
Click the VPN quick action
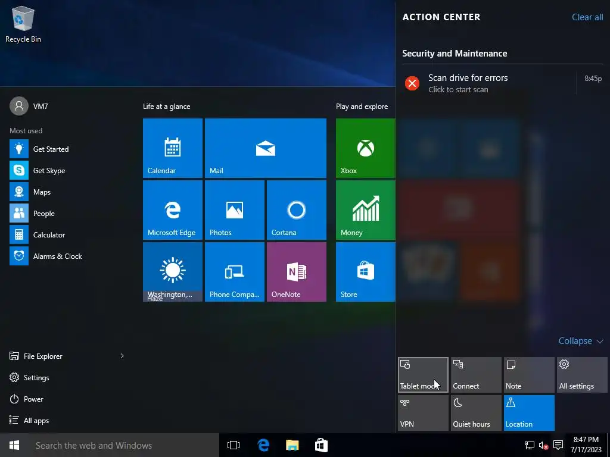pos(423,413)
